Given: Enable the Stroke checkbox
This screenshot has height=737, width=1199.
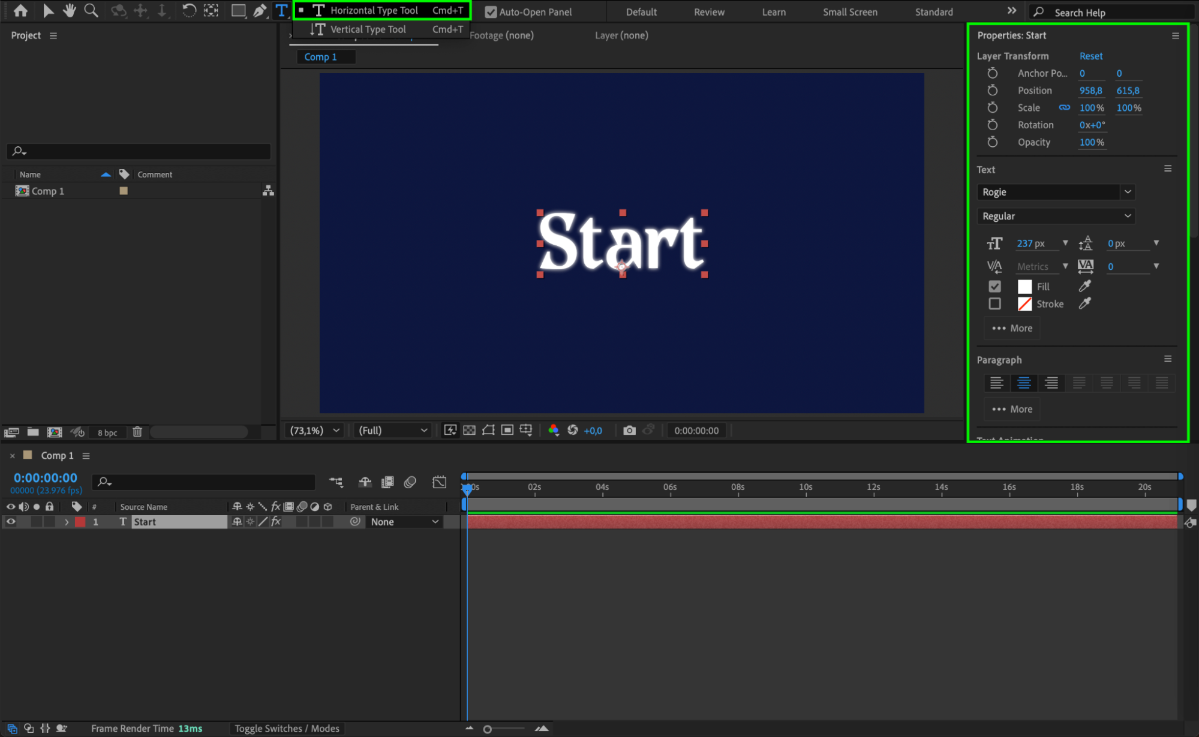Looking at the screenshot, I should [x=994, y=304].
